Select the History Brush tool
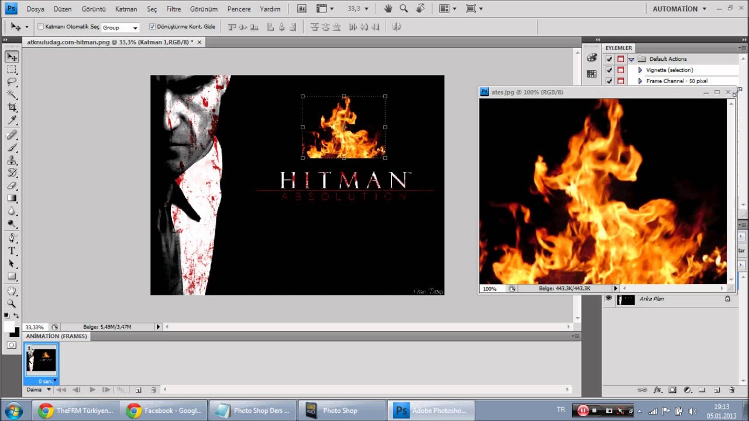Viewport: 749px width, 421px height. tap(12, 172)
